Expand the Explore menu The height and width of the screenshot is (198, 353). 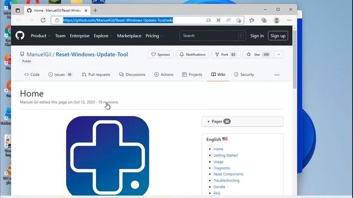(103, 36)
